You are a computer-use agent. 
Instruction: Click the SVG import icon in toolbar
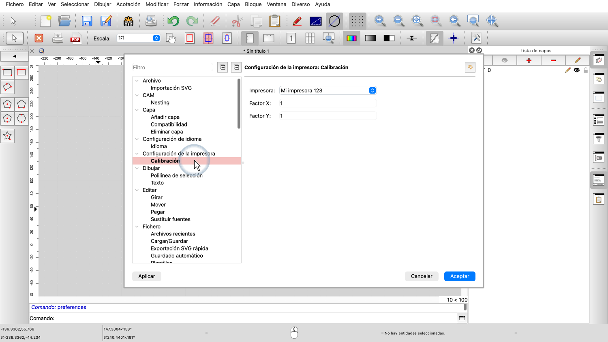(128, 21)
